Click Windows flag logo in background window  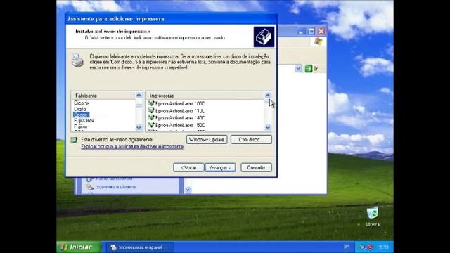click(x=318, y=41)
